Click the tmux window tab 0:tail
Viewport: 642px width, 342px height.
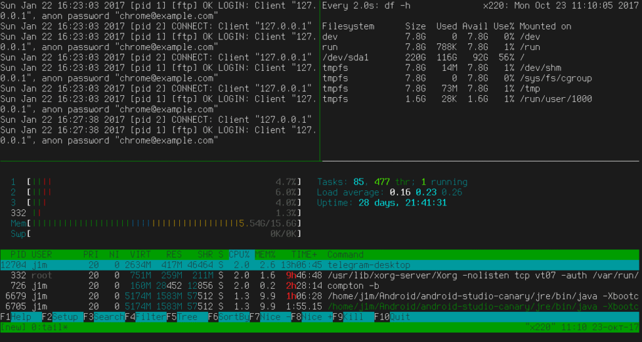[x=39, y=327]
